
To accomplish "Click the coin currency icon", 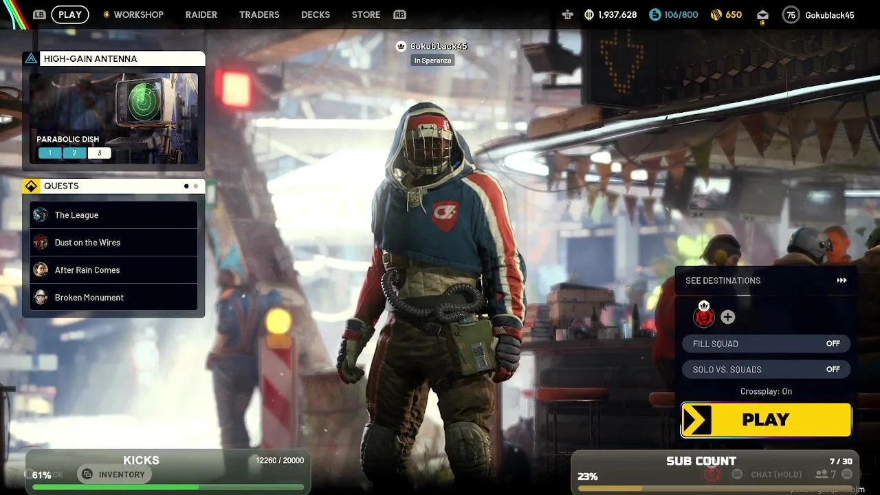I will pyautogui.click(x=589, y=14).
